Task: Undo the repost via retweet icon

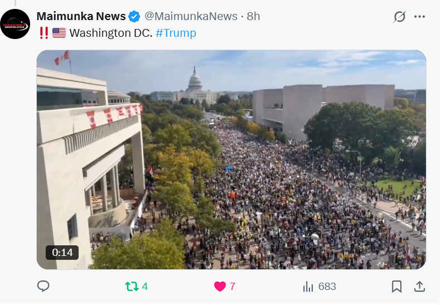Action: [132, 287]
